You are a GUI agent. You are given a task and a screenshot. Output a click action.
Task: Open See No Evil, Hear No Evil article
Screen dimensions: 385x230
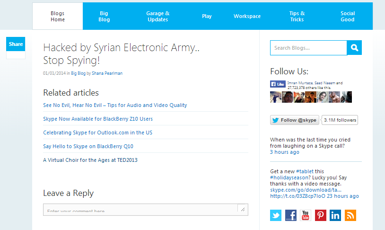[115, 105]
